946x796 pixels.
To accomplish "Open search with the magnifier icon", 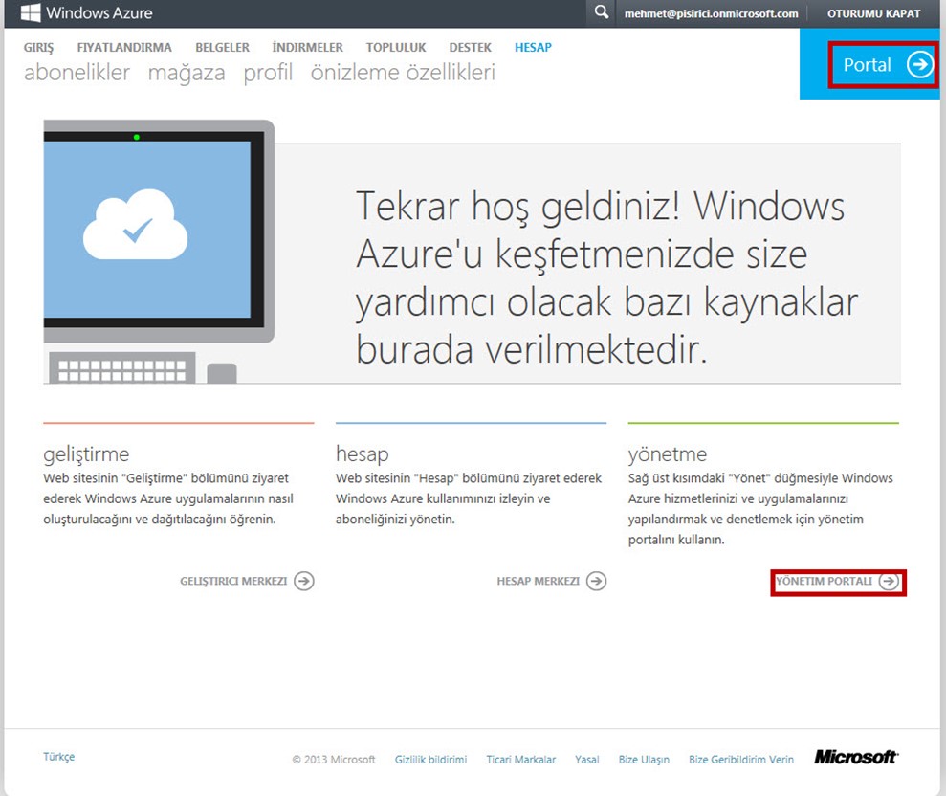I will tap(601, 12).
